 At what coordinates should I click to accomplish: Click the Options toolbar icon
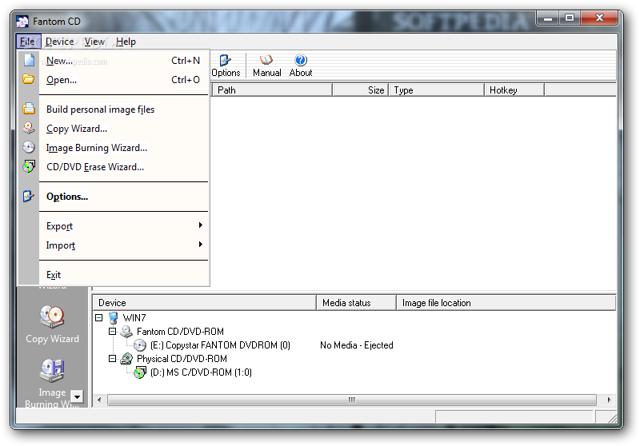226,60
